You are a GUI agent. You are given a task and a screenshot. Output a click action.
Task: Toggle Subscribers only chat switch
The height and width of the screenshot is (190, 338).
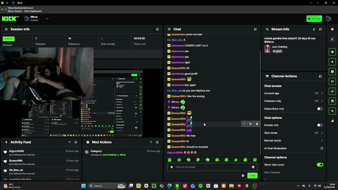(320, 109)
